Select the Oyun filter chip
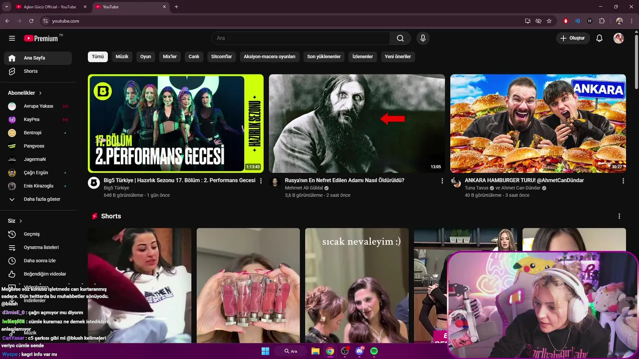This screenshot has width=639, height=359. pos(146,57)
